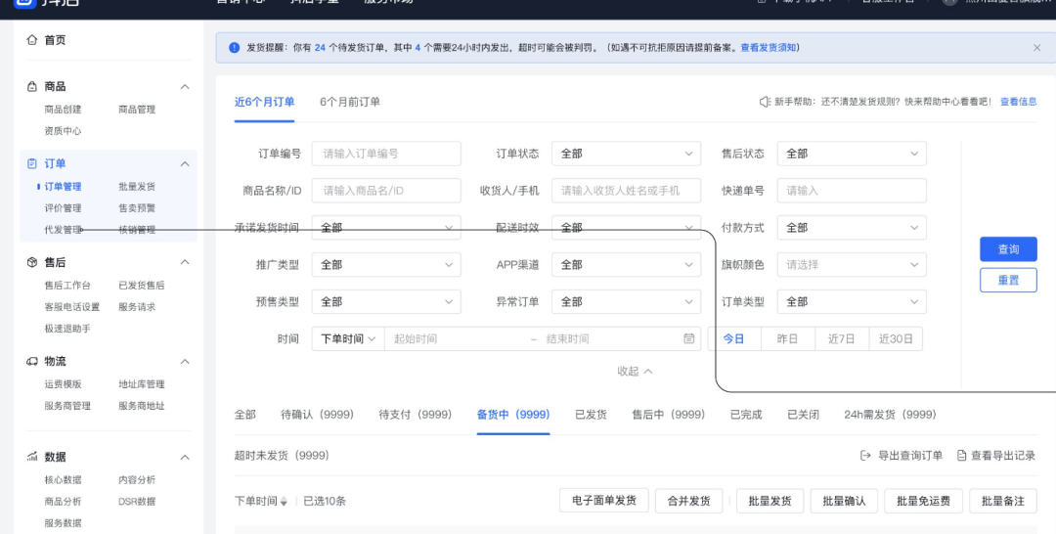Image resolution: width=1056 pixels, height=534 pixels.
Task: Click the 订单编号 input field
Action: pyautogui.click(x=385, y=154)
